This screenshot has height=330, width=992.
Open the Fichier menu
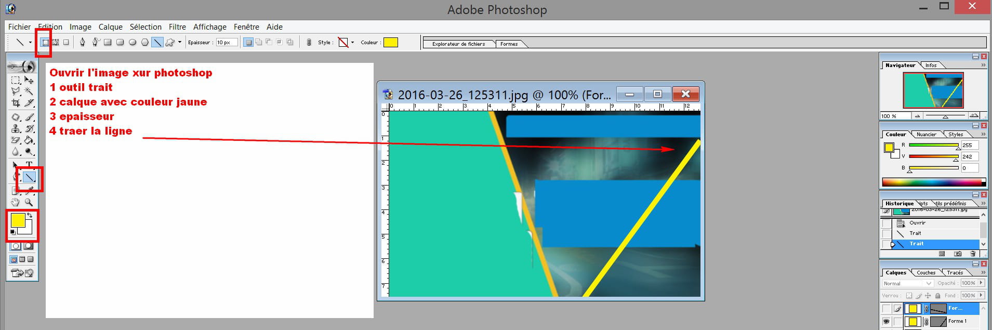click(20, 27)
